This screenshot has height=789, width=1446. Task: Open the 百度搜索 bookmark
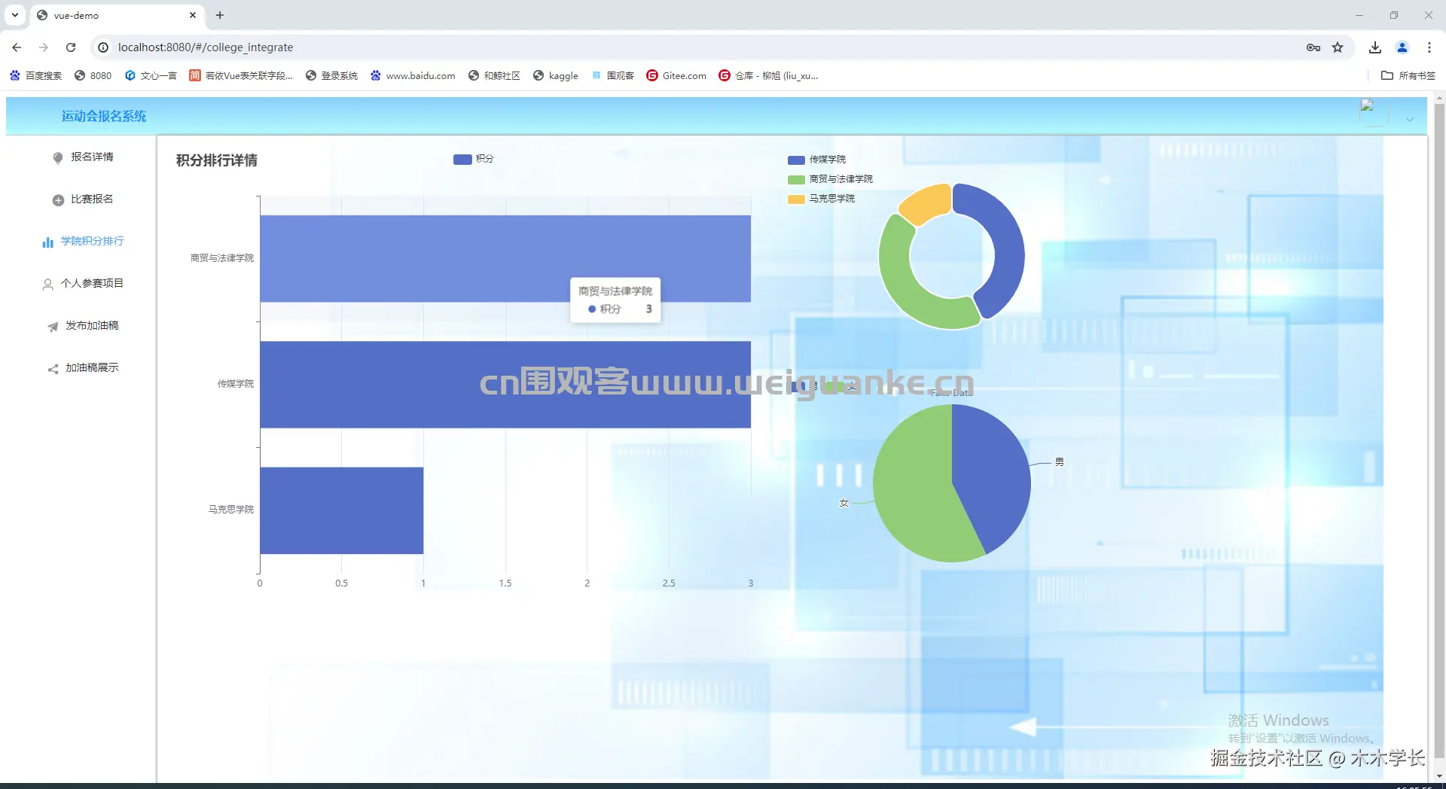point(36,75)
